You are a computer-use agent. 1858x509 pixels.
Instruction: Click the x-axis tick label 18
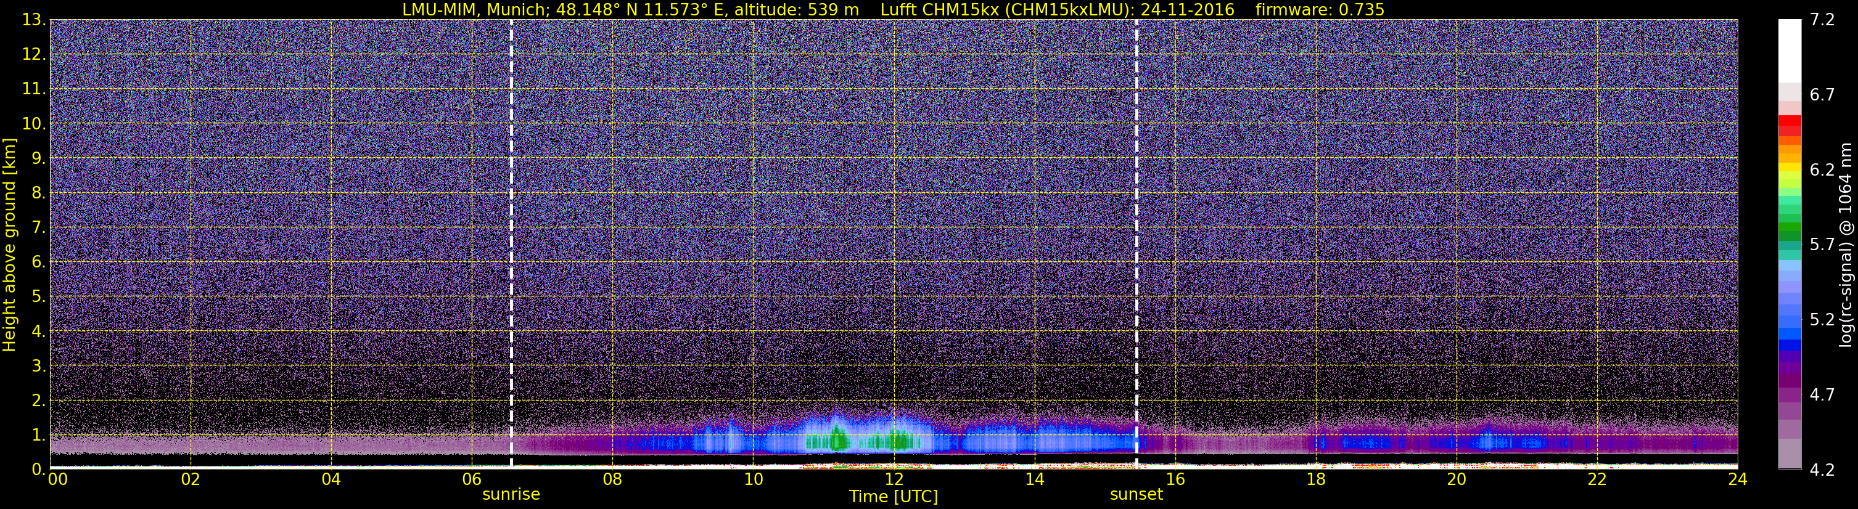pos(1315,479)
